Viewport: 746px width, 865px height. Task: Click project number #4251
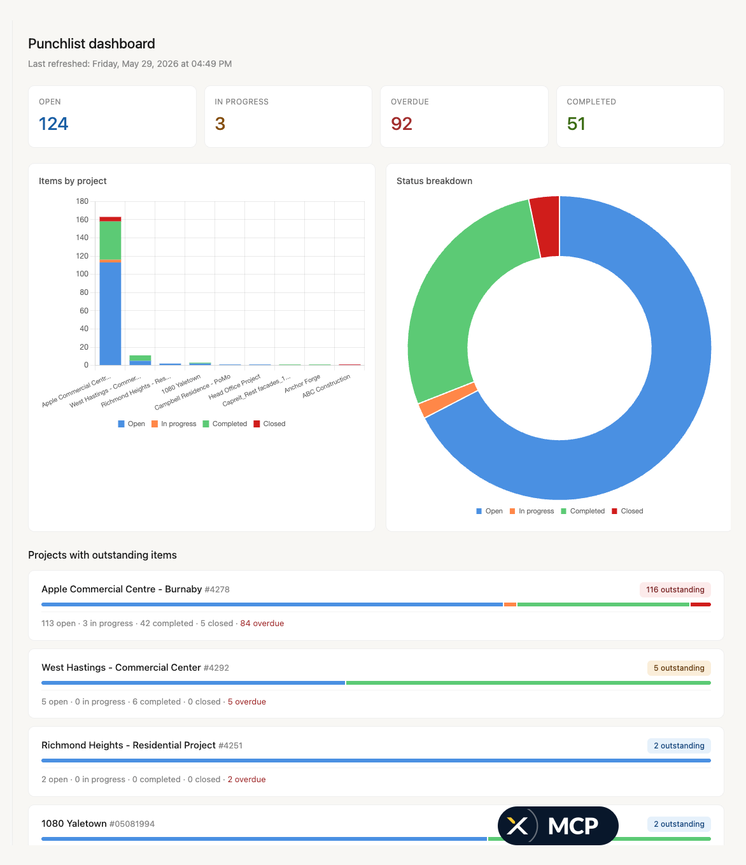[x=230, y=746]
